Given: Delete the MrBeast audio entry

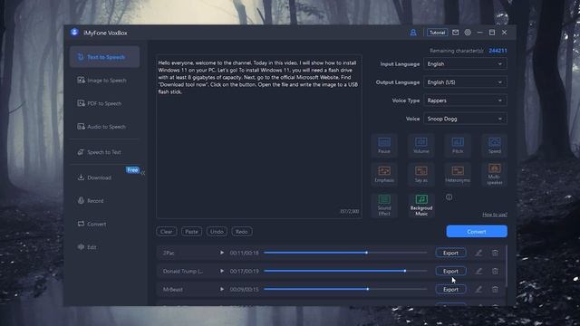Looking at the screenshot, I should point(495,290).
